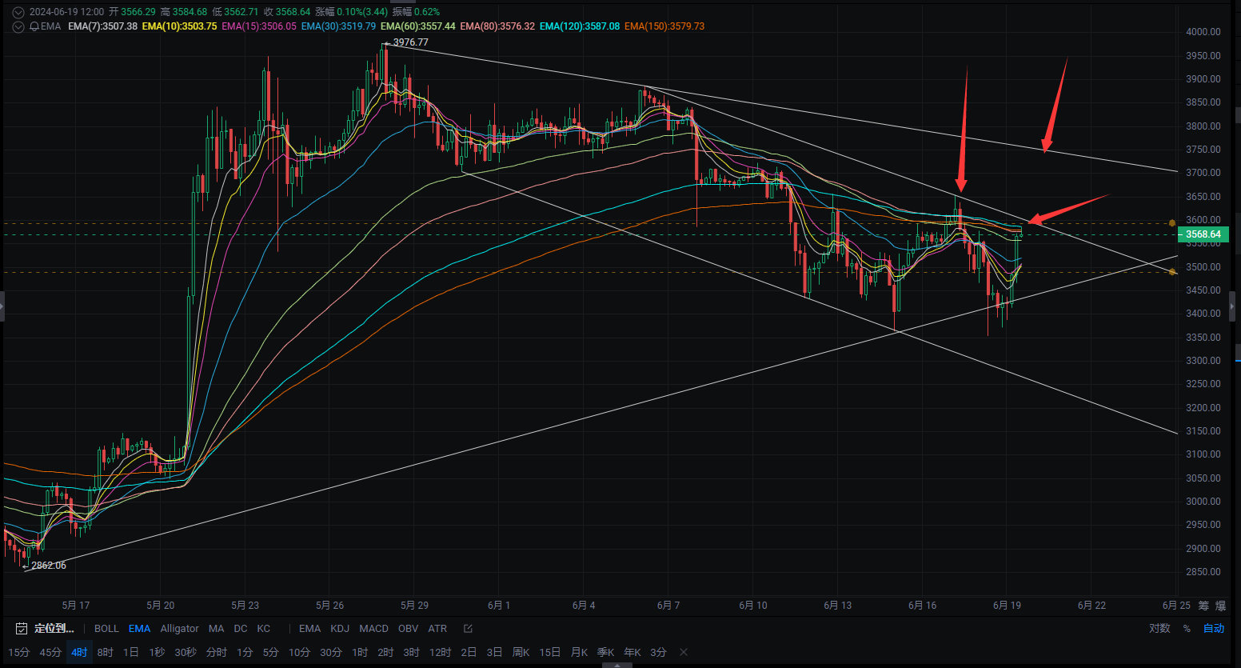
Task: Close the timeframe bar with X icon
Action: pos(684,652)
